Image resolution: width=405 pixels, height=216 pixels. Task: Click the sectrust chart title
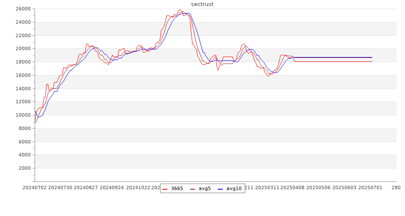(202, 4)
